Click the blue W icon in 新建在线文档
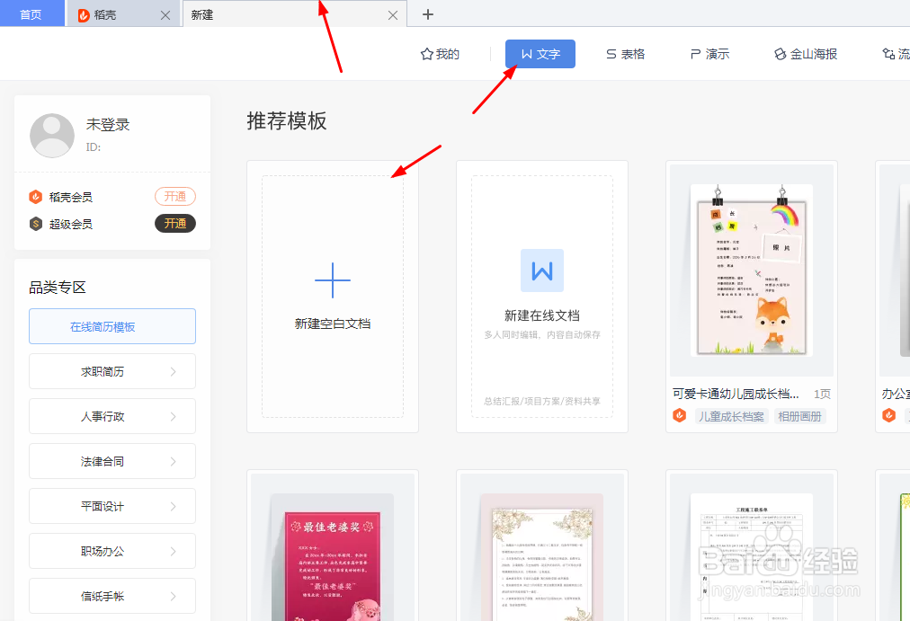Image resolution: width=910 pixels, height=621 pixels. pos(541,270)
